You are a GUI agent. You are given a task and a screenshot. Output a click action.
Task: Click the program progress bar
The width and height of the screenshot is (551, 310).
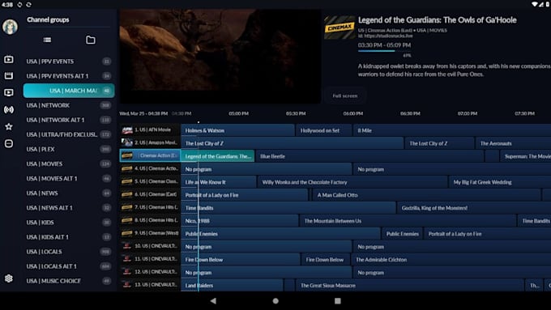coord(385,51)
